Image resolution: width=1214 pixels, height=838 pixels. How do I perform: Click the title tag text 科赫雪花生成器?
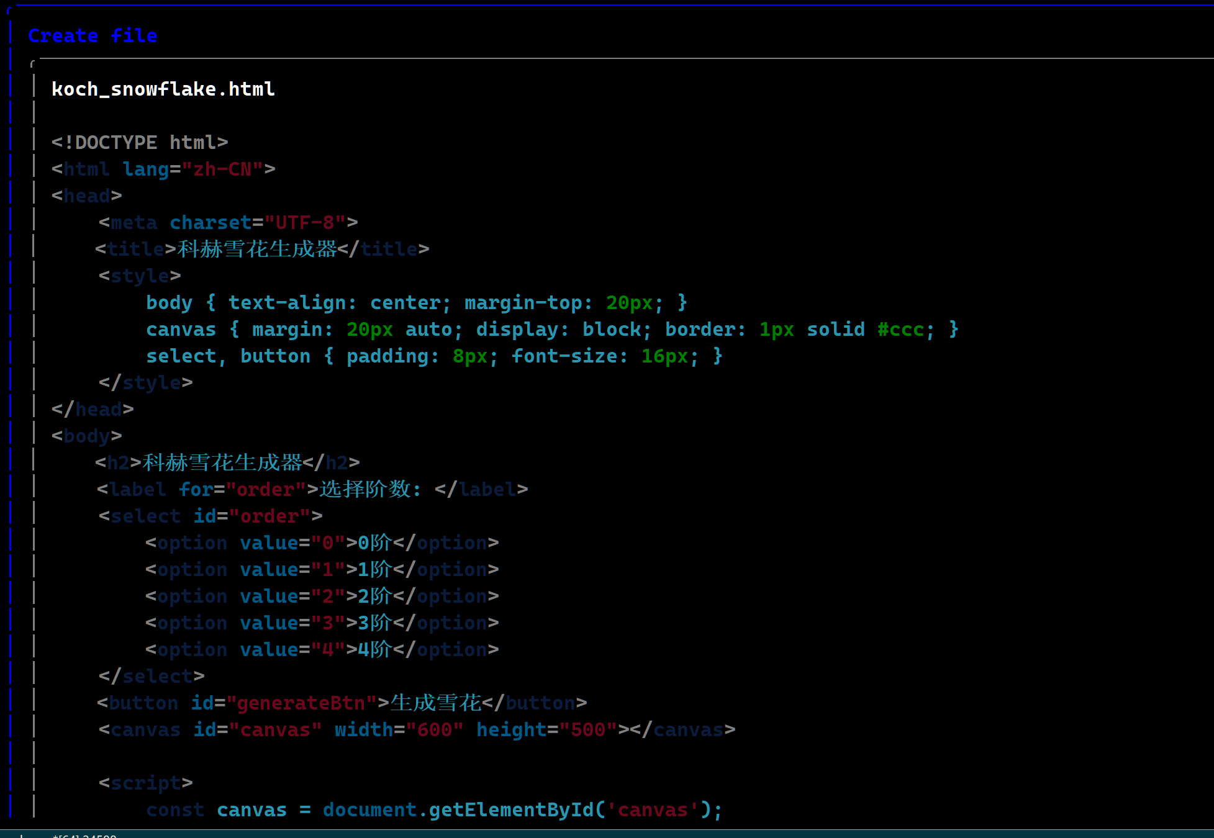[x=257, y=250]
